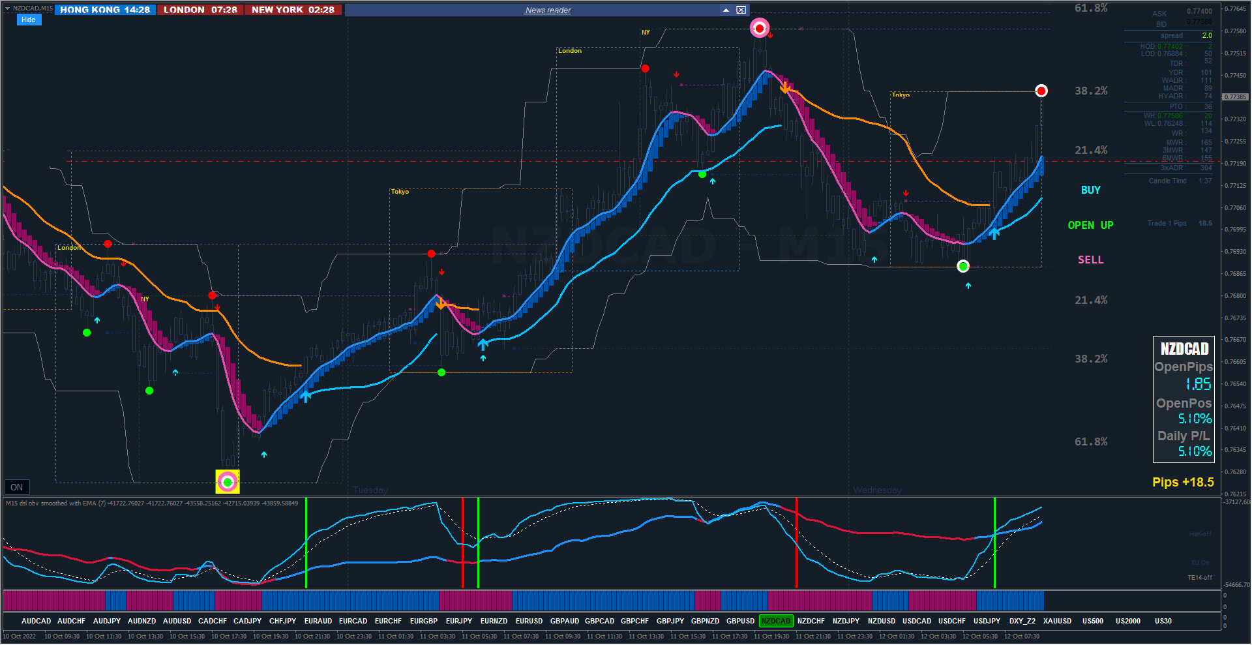Switch to the EURUSD symbol tab
The width and height of the screenshot is (1252, 645).
pos(529,622)
